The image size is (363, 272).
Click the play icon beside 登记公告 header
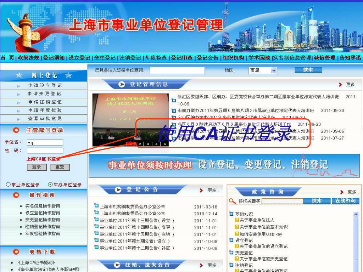118,190
